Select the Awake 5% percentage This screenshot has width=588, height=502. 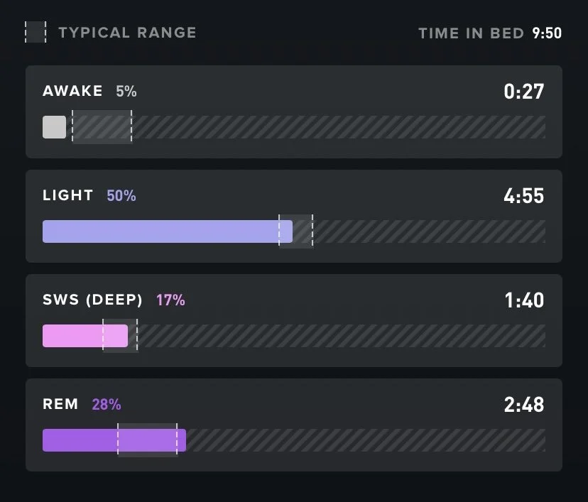[x=126, y=91]
